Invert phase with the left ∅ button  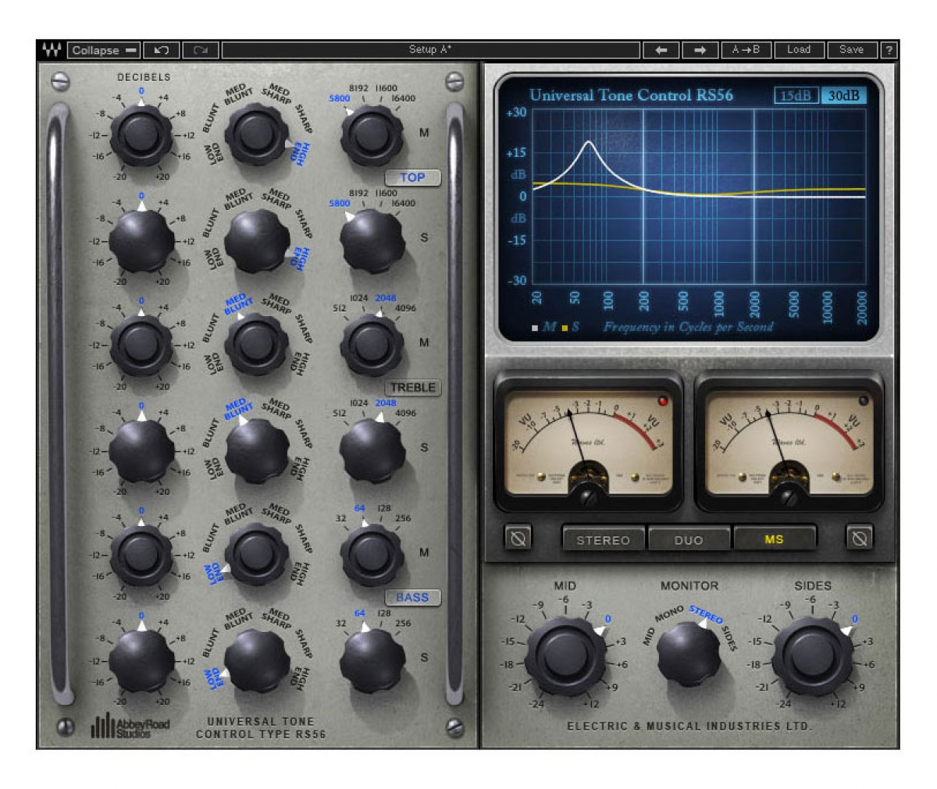518,538
